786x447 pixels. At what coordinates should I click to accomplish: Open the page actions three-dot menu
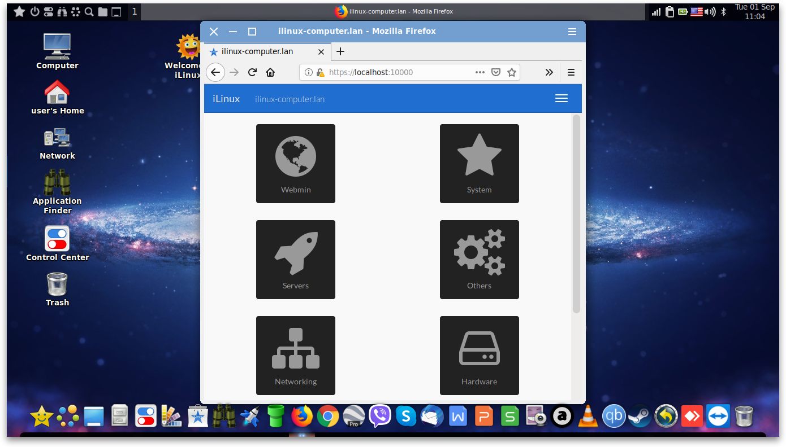(x=480, y=72)
